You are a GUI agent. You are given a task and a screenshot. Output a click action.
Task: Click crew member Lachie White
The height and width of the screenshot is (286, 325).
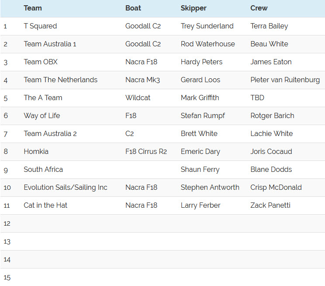click(271, 133)
